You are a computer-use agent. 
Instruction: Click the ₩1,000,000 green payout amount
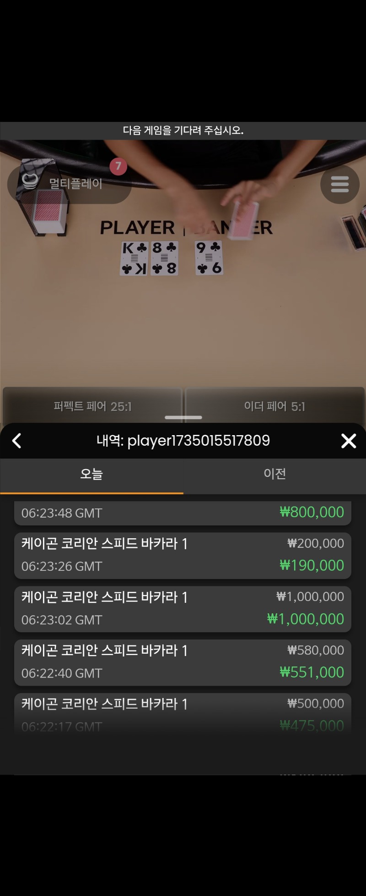306,619
